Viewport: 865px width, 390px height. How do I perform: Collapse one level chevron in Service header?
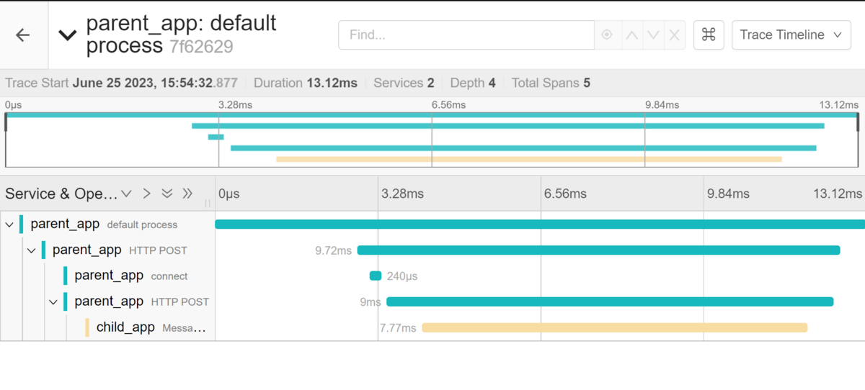(126, 194)
